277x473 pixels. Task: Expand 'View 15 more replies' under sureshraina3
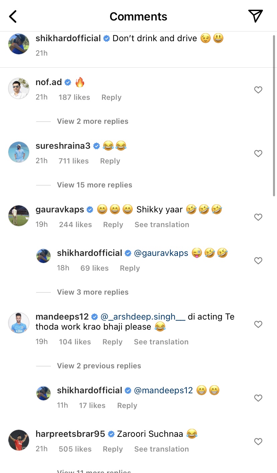pyautogui.click(x=94, y=185)
